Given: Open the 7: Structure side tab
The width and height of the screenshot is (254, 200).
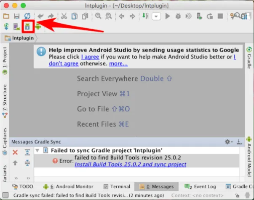Looking at the screenshot, I should point(5,101).
